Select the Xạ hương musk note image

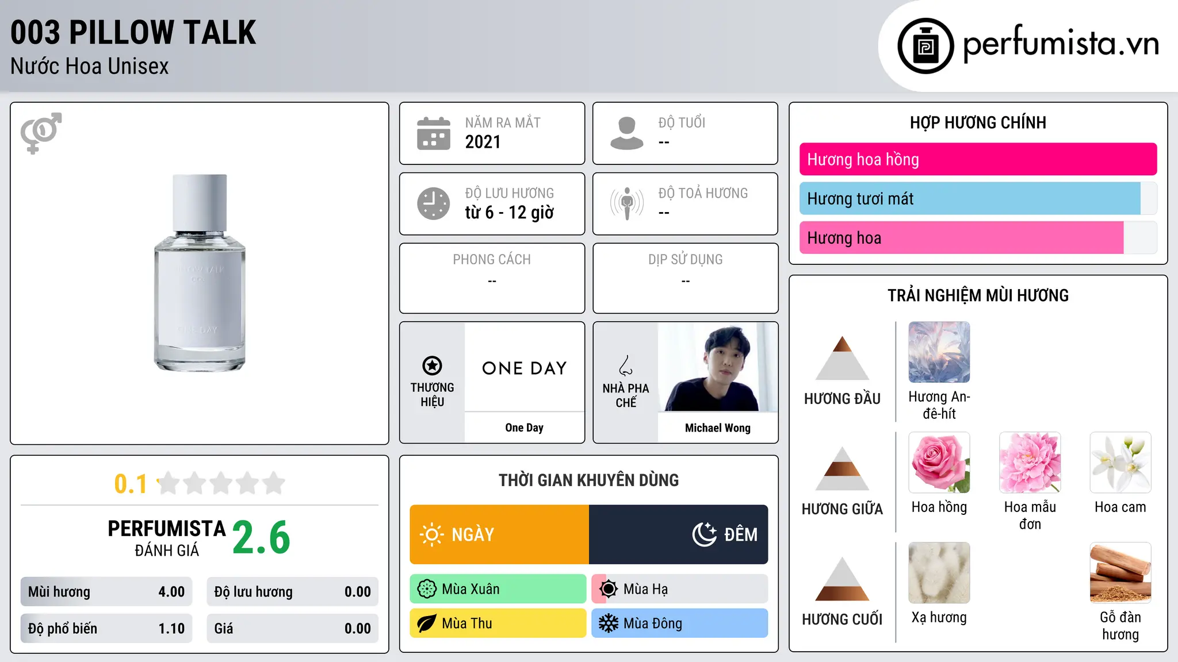tap(939, 573)
